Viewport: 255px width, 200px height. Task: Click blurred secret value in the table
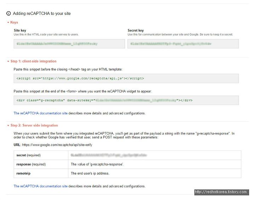[109, 155]
